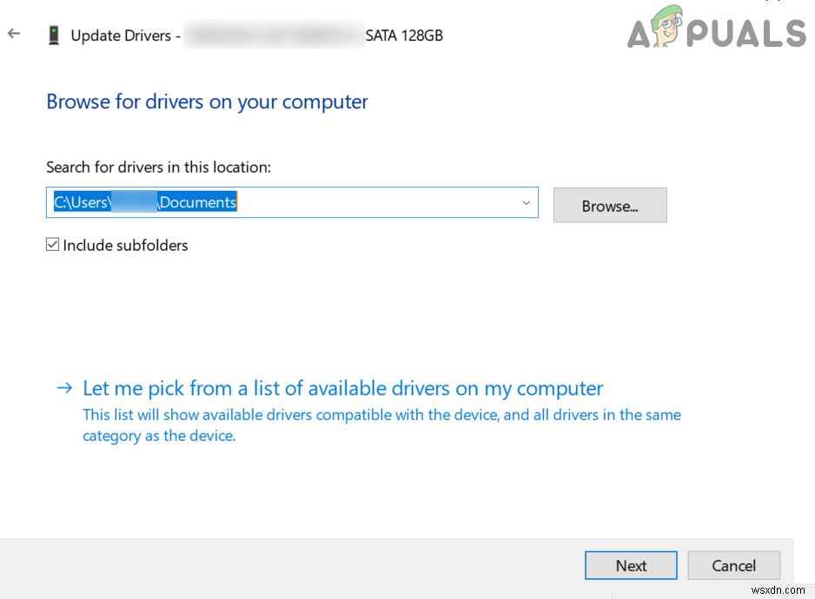Click the SATA 128GB device name text

tap(404, 36)
